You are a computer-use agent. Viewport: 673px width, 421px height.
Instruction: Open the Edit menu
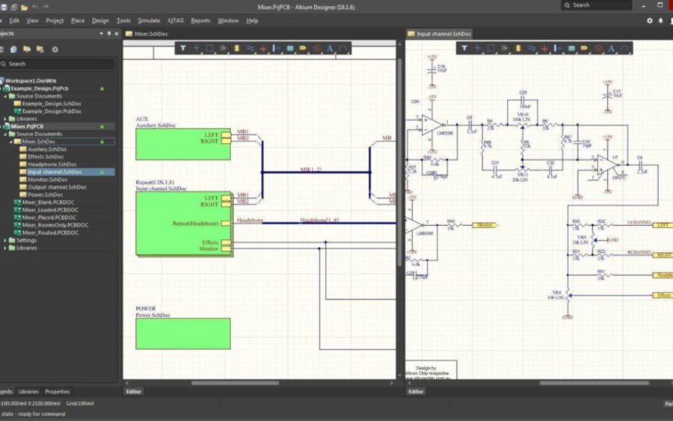[14, 21]
